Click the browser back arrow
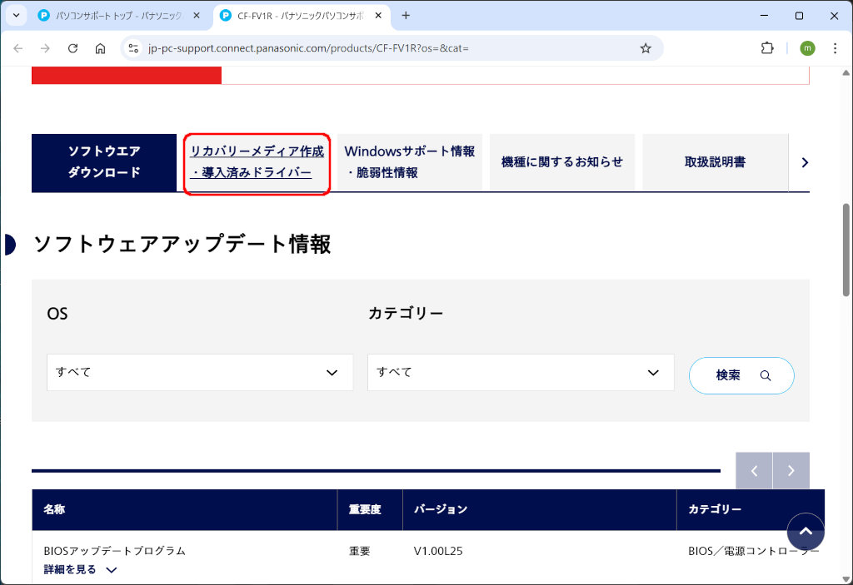The width and height of the screenshot is (853, 585). (18, 48)
